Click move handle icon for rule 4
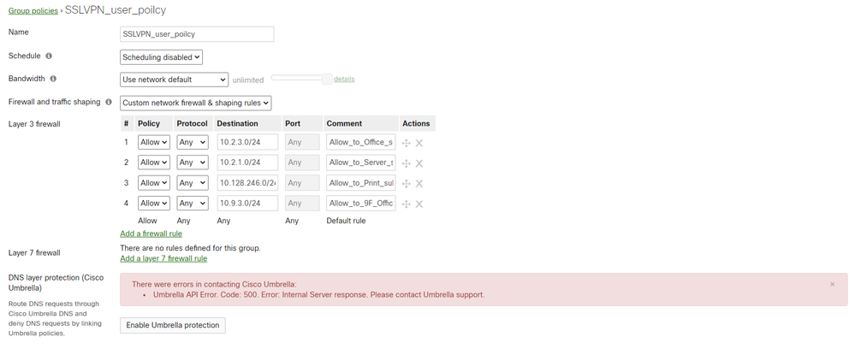The image size is (855, 349). point(407,204)
